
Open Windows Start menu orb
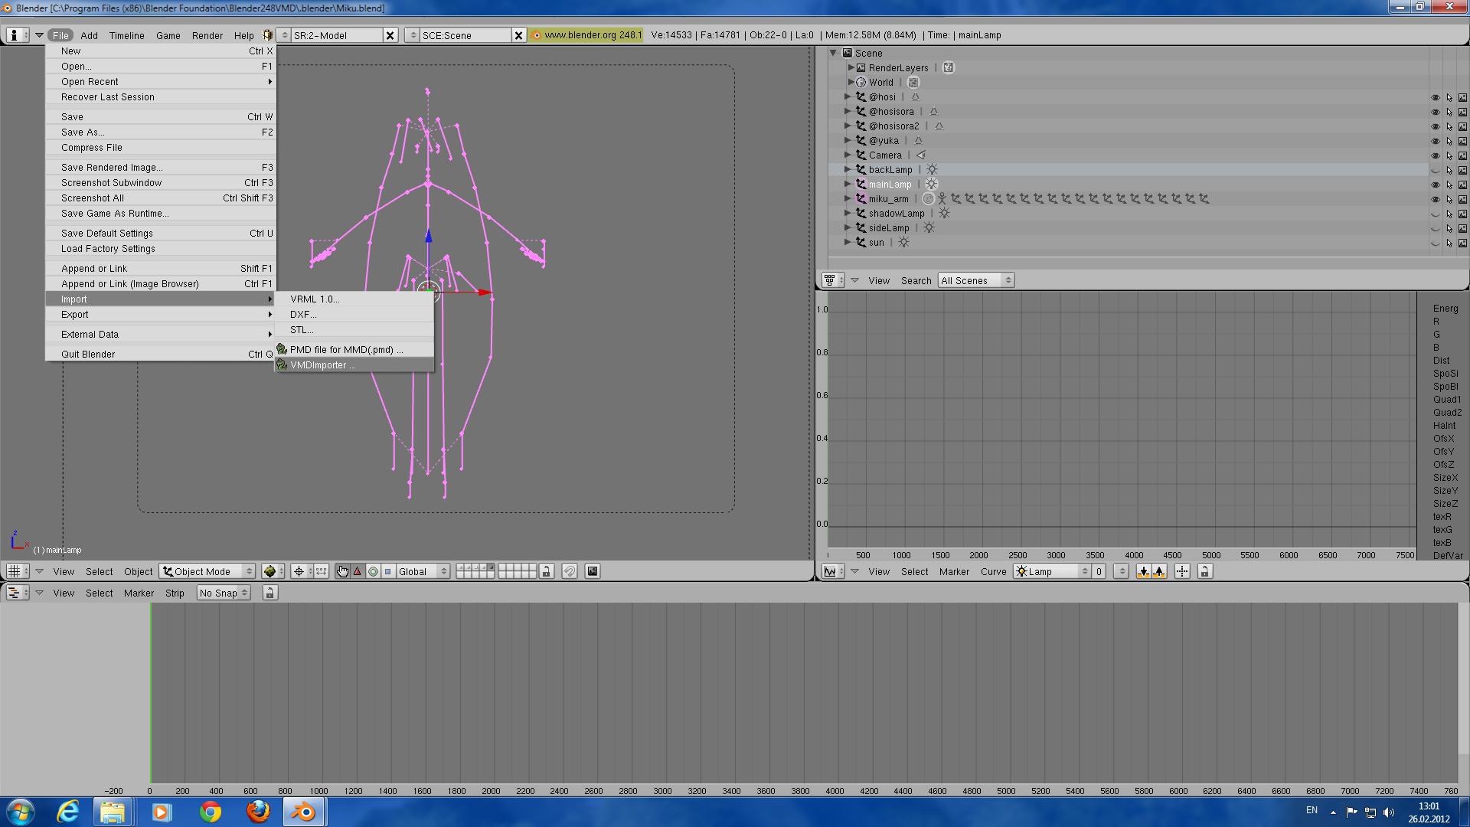tap(21, 812)
